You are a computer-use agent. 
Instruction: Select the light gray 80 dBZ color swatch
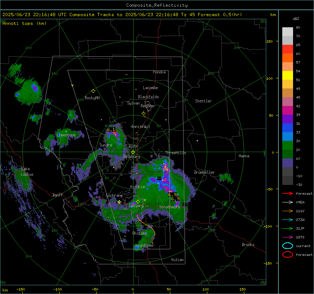click(287, 32)
